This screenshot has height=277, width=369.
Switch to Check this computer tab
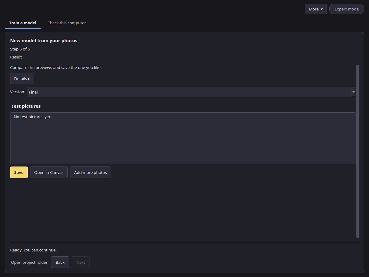[67, 23]
